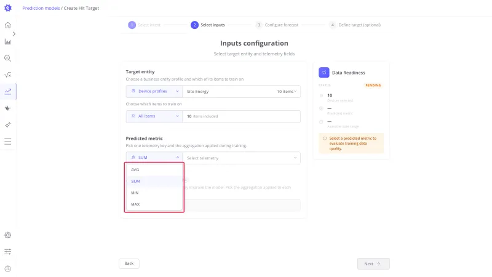This screenshot has height=277, width=492.
Task: Open the Device profiles dropdown
Action: pos(154,91)
